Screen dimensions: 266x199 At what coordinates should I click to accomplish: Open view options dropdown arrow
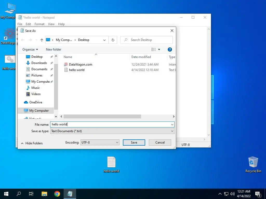click(x=159, y=49)
